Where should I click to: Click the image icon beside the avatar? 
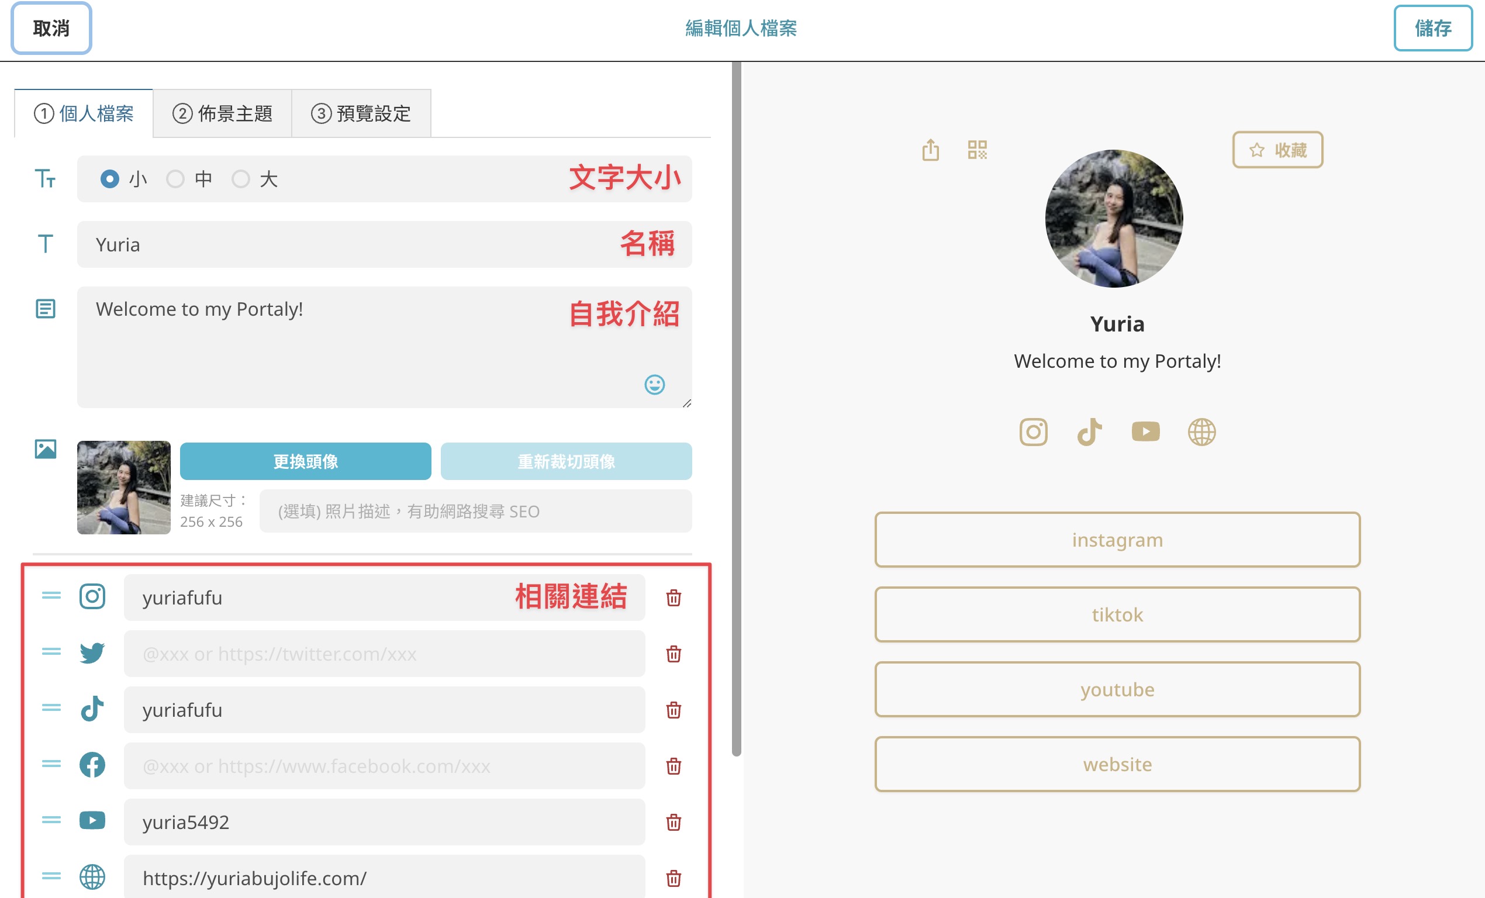pyautogui.click(x=45, y=449)
